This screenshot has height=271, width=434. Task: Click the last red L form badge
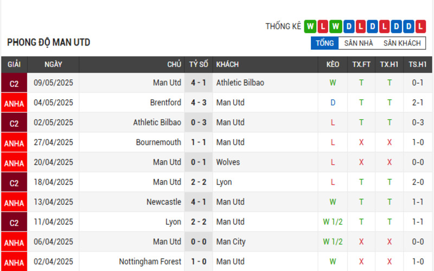click(420, 27)
